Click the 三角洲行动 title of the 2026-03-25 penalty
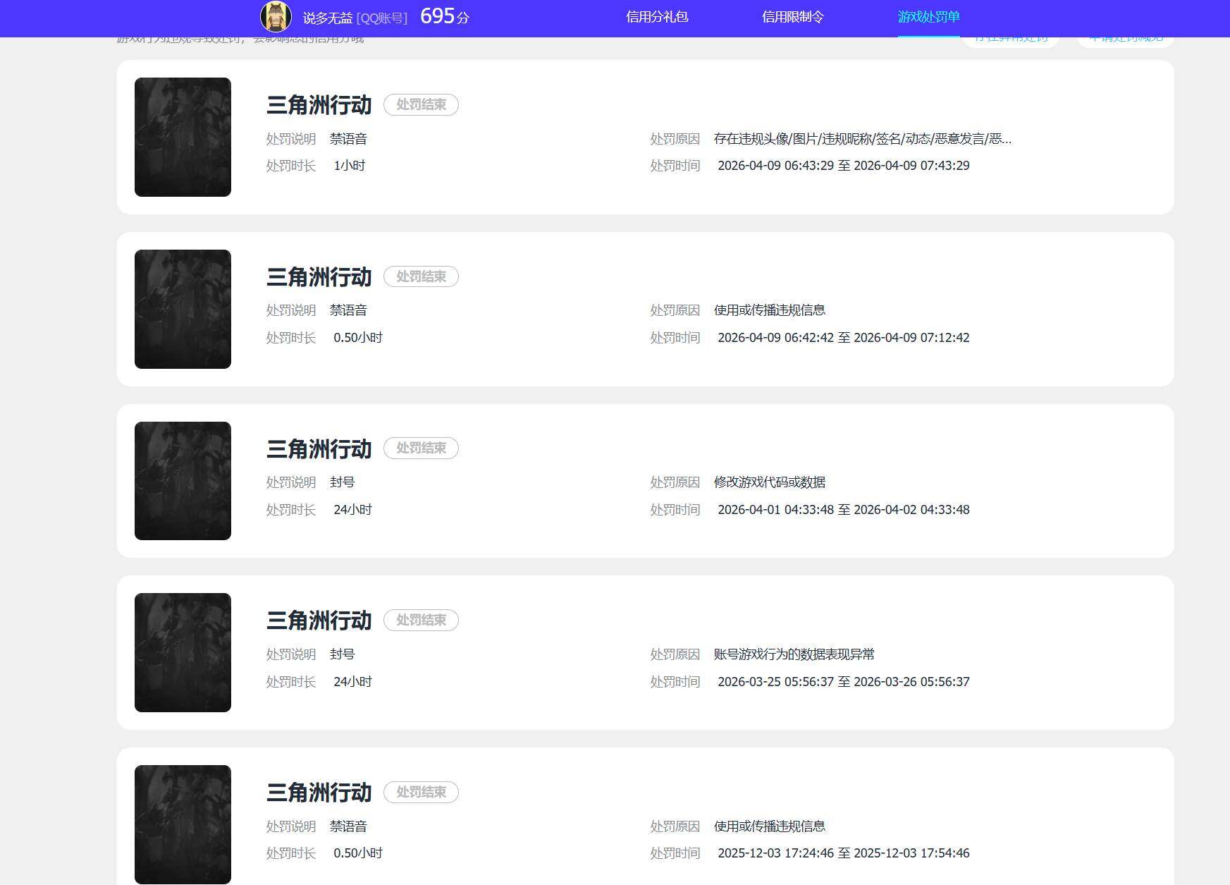Image resolution: width=1230 pixels, height=885 pixels. pyautogui.click(x=319, y=621)
